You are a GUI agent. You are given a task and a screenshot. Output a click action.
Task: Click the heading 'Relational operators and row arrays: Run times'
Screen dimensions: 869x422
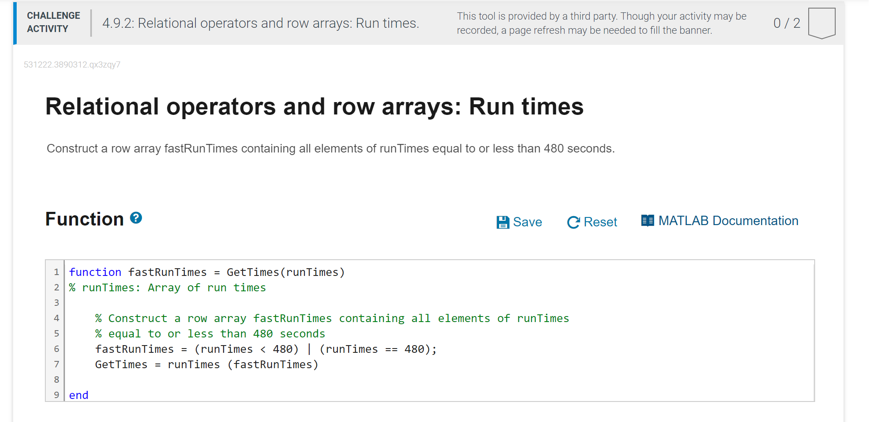click(x=314, y=106)
